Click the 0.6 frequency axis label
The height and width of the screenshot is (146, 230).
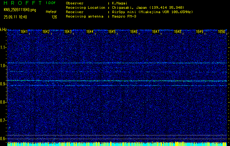point(3,139)
